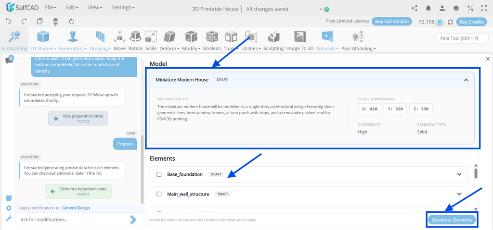Click the redo arrow icon
The image size is (493, 230).
(x=24, y=21)
